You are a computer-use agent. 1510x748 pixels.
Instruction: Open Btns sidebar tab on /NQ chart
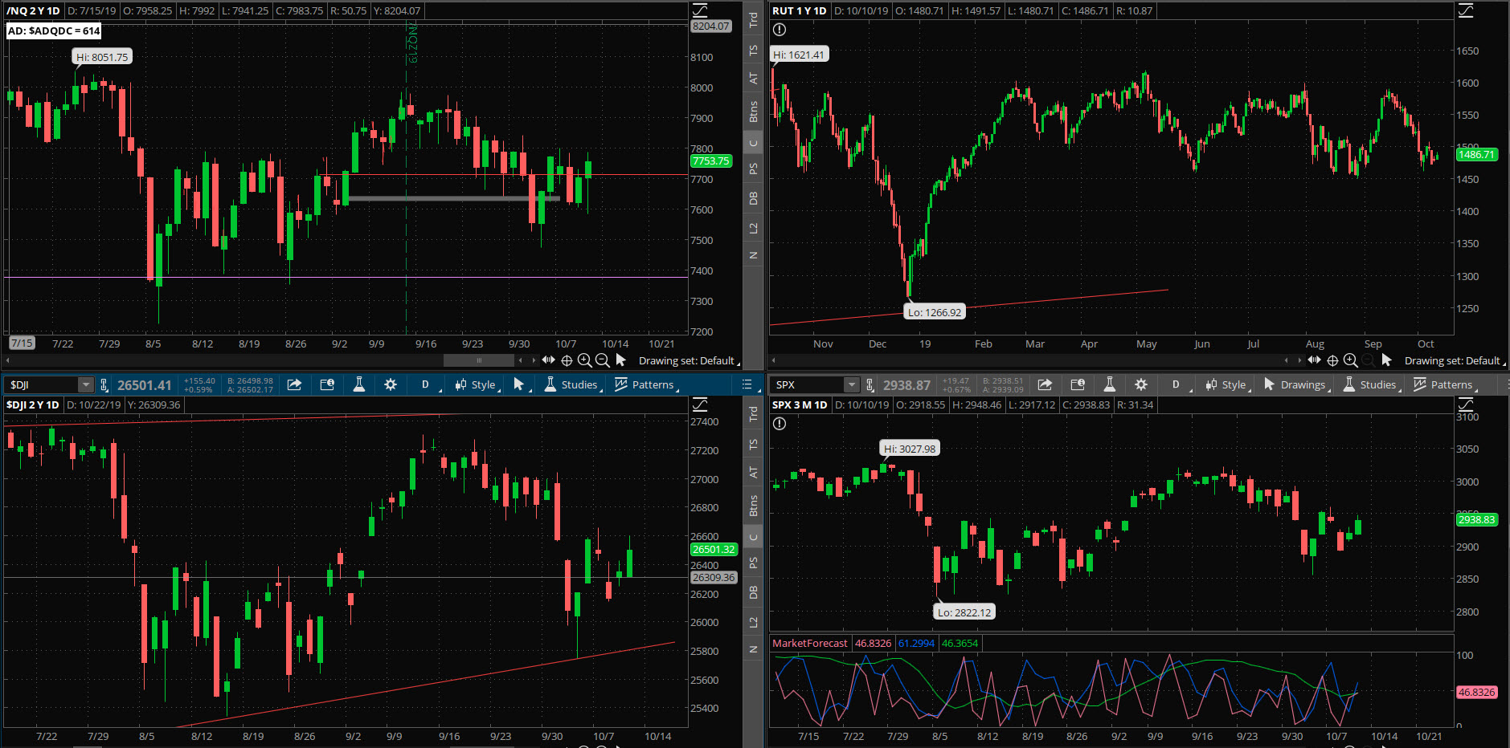pyautogui.click(x=753, y=112)
